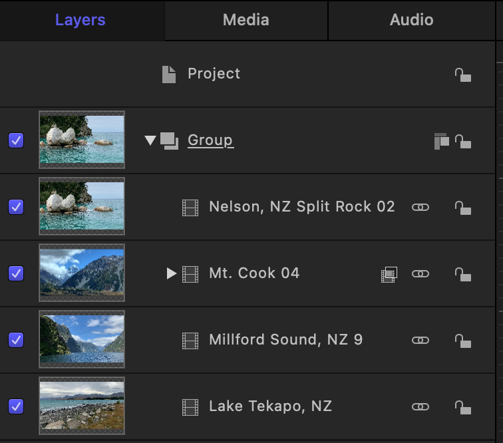The width and height of the screenshot is (503, 443).
Task: Lock the Millford Sound, NZ 9 layer
Action: 462,341
